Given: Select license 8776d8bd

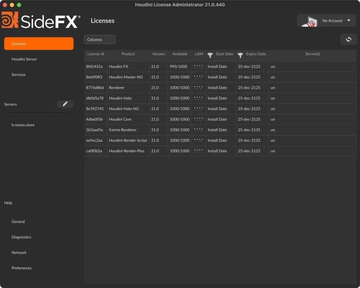Looking at the screenshot, I should tap(95, 88).
